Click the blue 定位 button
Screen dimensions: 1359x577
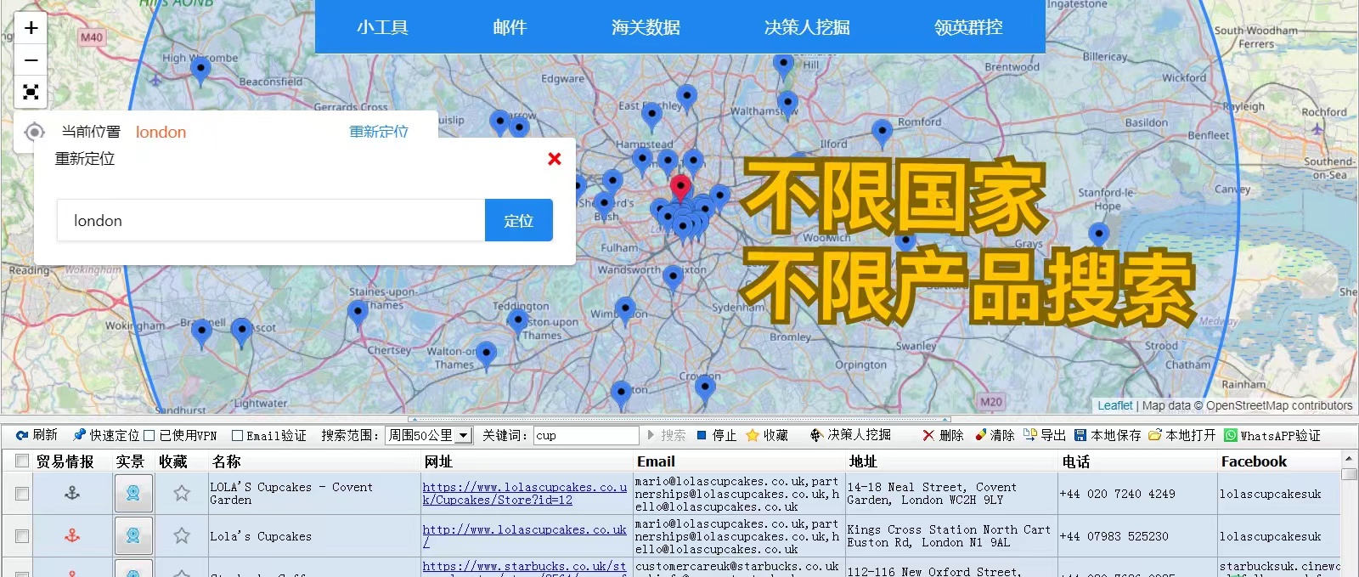(x=519, y=220)
